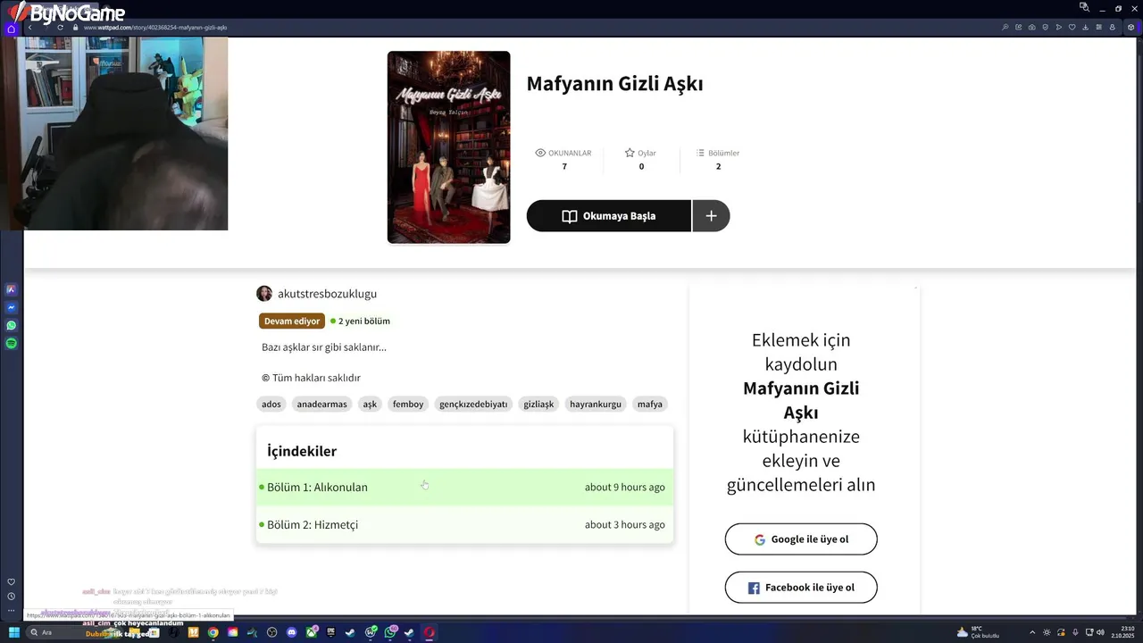Click the Bölümler chapters count
1143x643 pixels.
717,159
